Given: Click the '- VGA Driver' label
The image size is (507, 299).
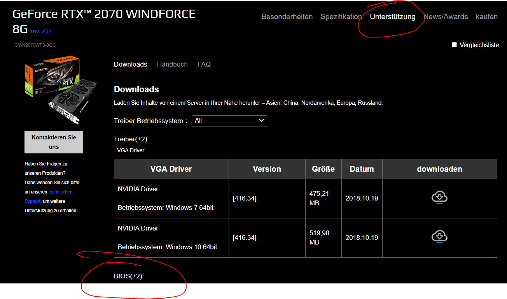Looking at the screenshot, I should (x=129, y=150).
